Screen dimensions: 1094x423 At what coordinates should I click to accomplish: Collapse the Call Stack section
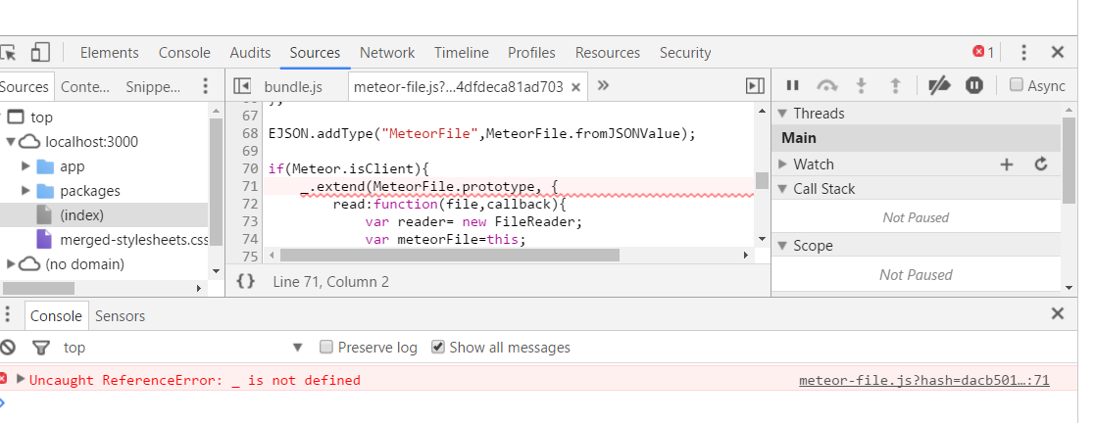[783, 189]
